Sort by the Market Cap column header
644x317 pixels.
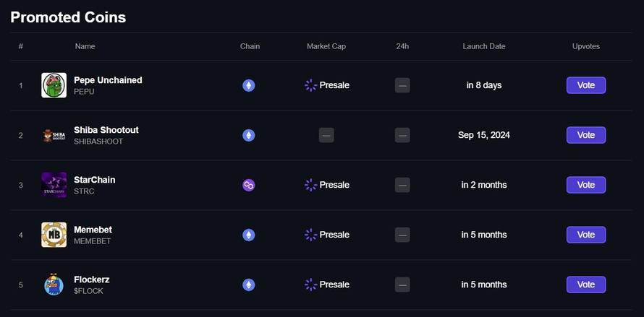(x=326, y=46)
